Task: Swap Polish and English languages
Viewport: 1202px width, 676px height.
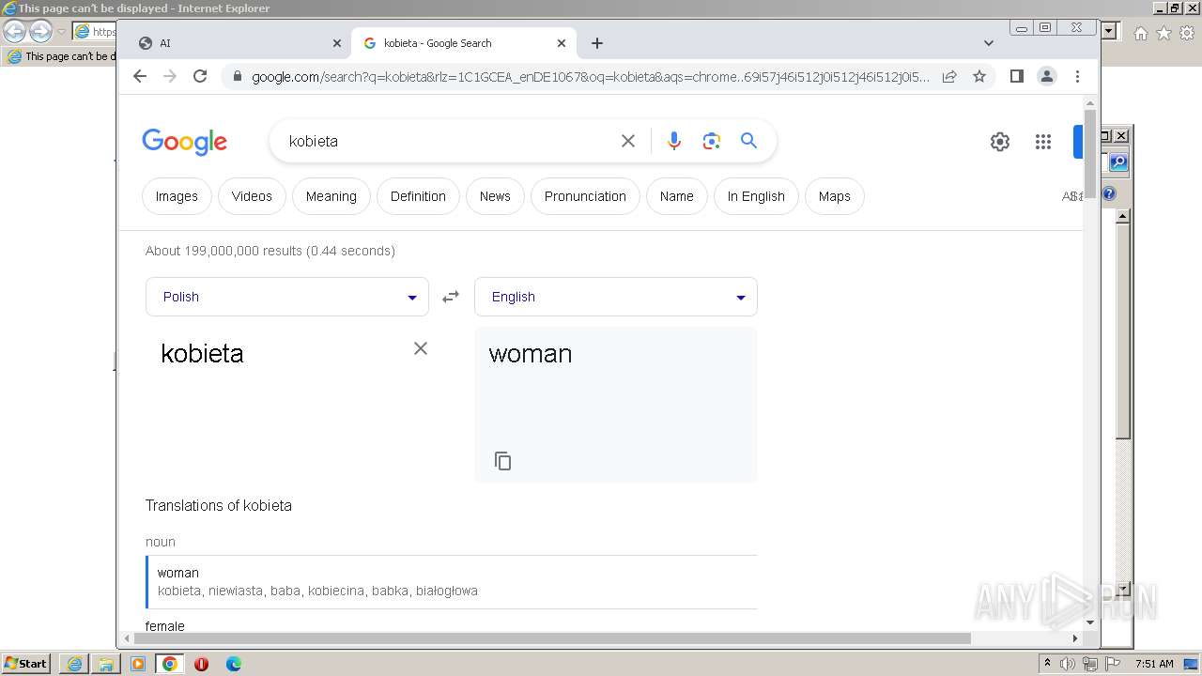Action: tap(451, 297)
